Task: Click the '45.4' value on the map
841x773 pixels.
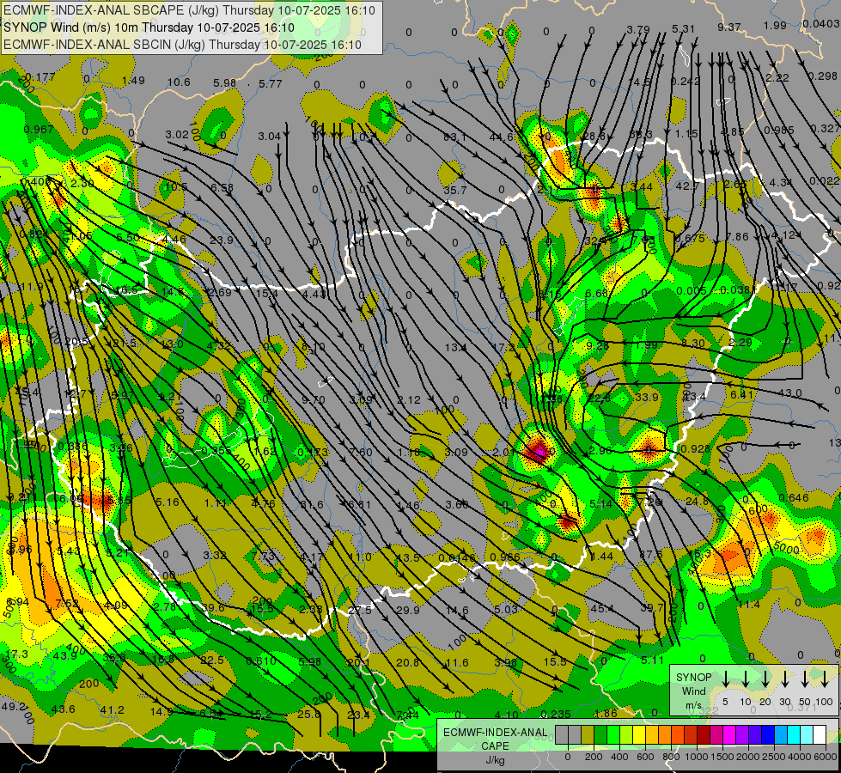Action: tap(602, 608)
